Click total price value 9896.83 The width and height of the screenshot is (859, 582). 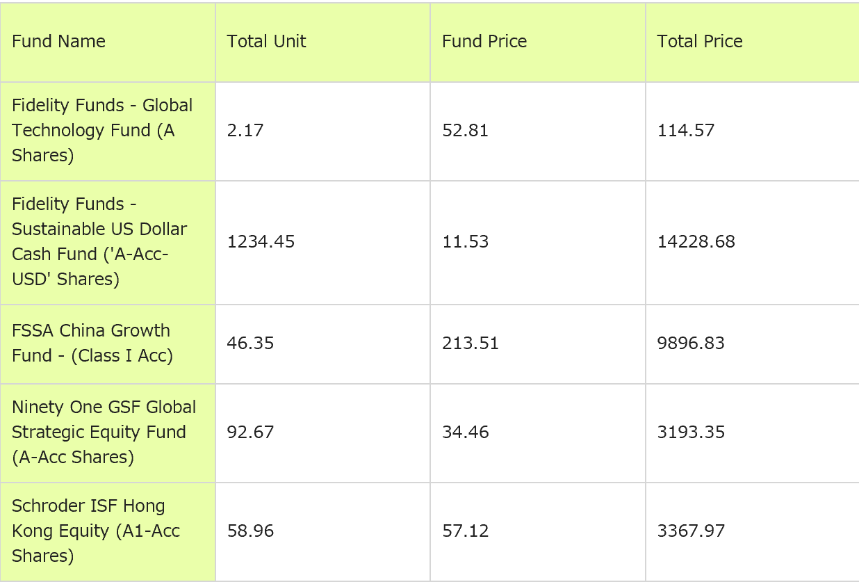[x=691, y=343]
